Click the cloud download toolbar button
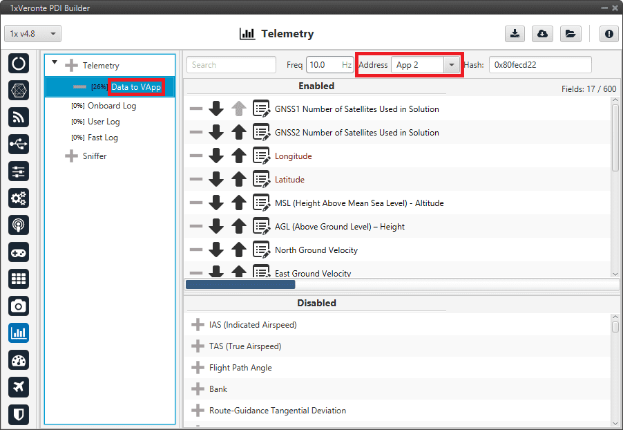 (x=542, y=34)
